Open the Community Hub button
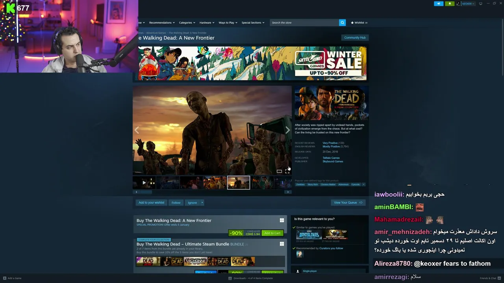The image size is (504, 283). 355,37
